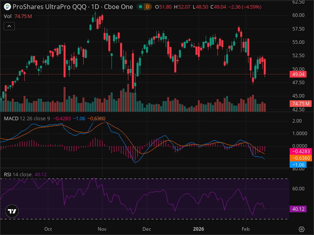Click the 47.50 price scale label
This screenshot has height=235, width=314.
(x=298, y=83)
